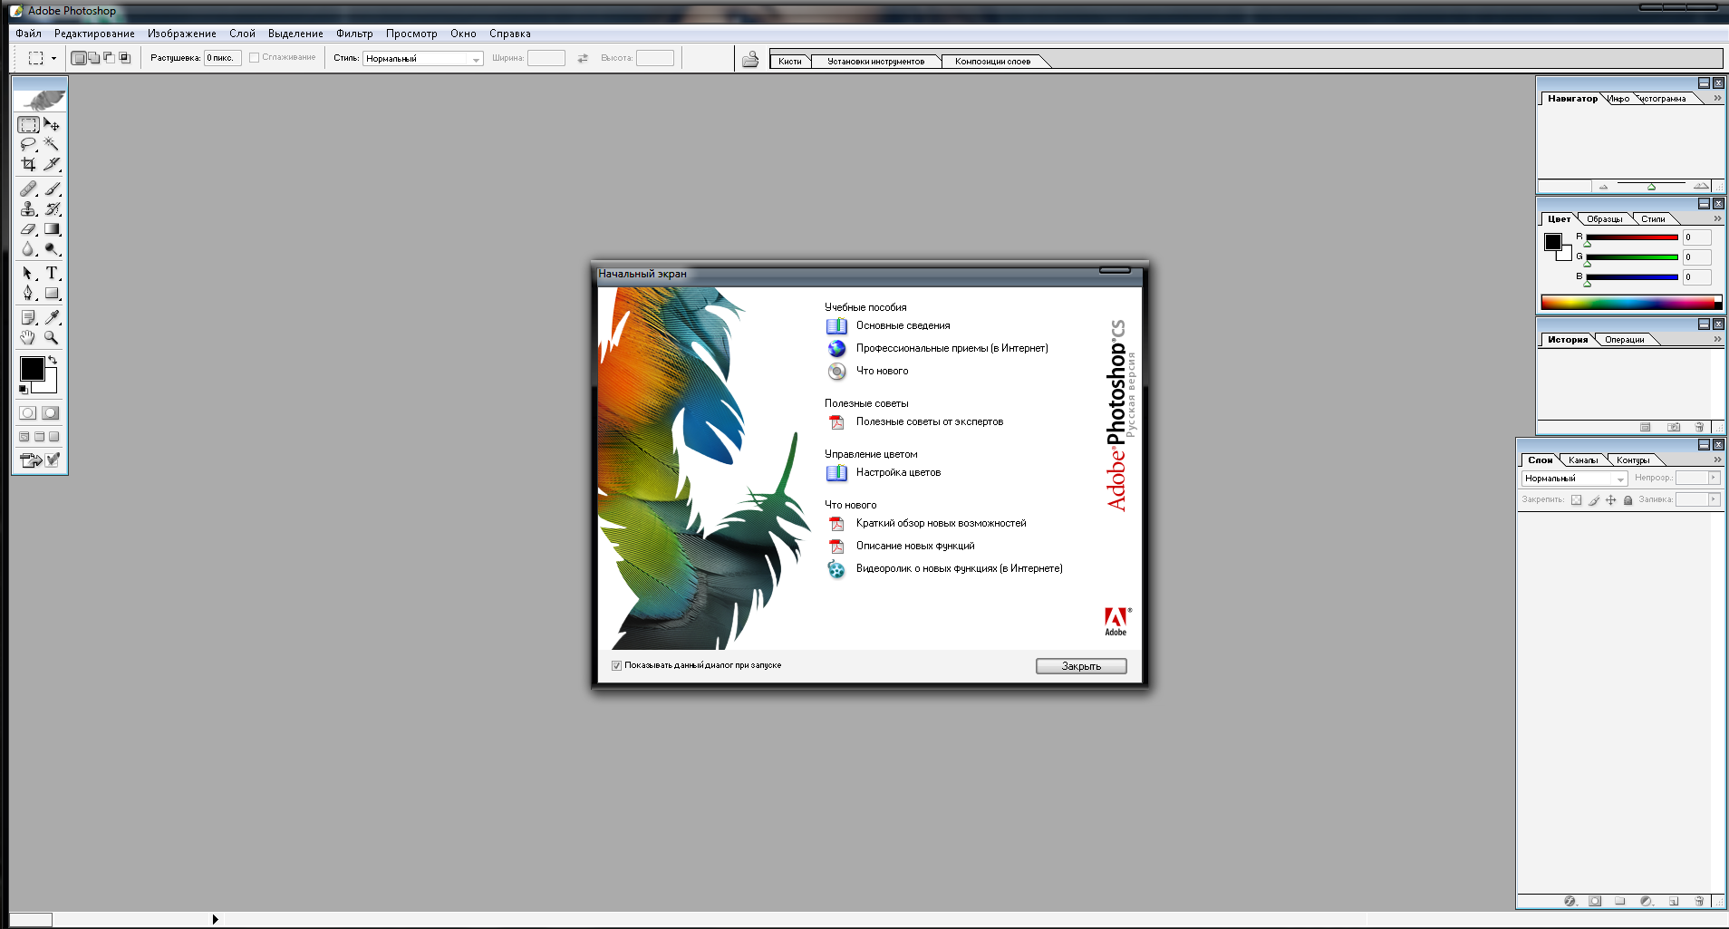Switch to the Каналы tab

1583,460
